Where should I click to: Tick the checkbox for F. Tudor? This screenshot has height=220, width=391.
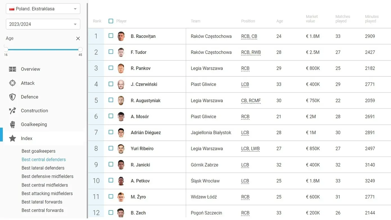coord(111,52)
